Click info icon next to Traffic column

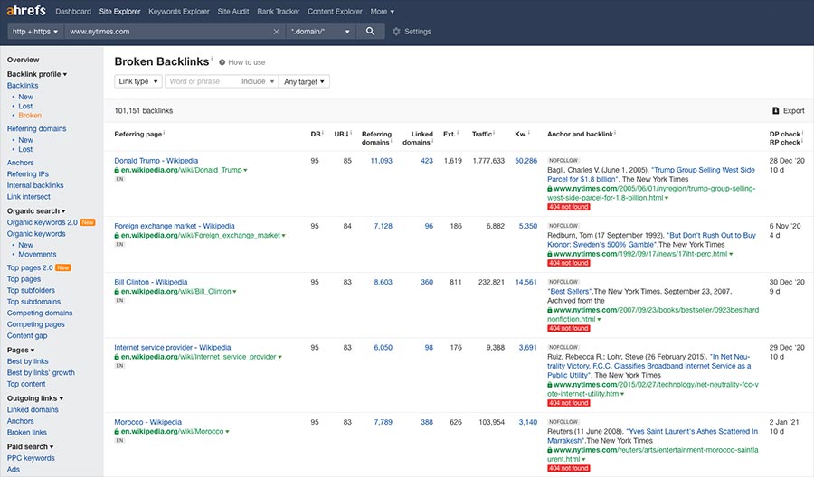coord(494,133)
